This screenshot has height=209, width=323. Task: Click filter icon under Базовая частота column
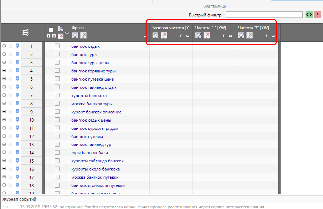[x=156, y=35]
